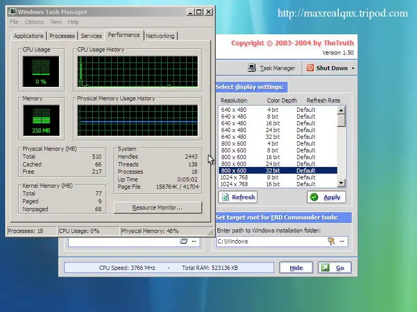This screenshot has width=417, height=312.
Task: Click the Task Manager resize grip corner
Action: tap(211, 232)
